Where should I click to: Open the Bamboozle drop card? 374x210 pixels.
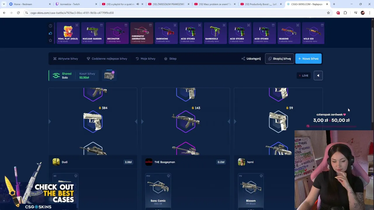(x=215, y=33)
